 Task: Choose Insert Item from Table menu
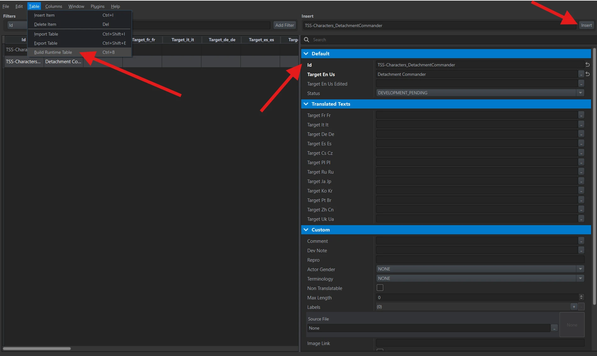[79, 15]
